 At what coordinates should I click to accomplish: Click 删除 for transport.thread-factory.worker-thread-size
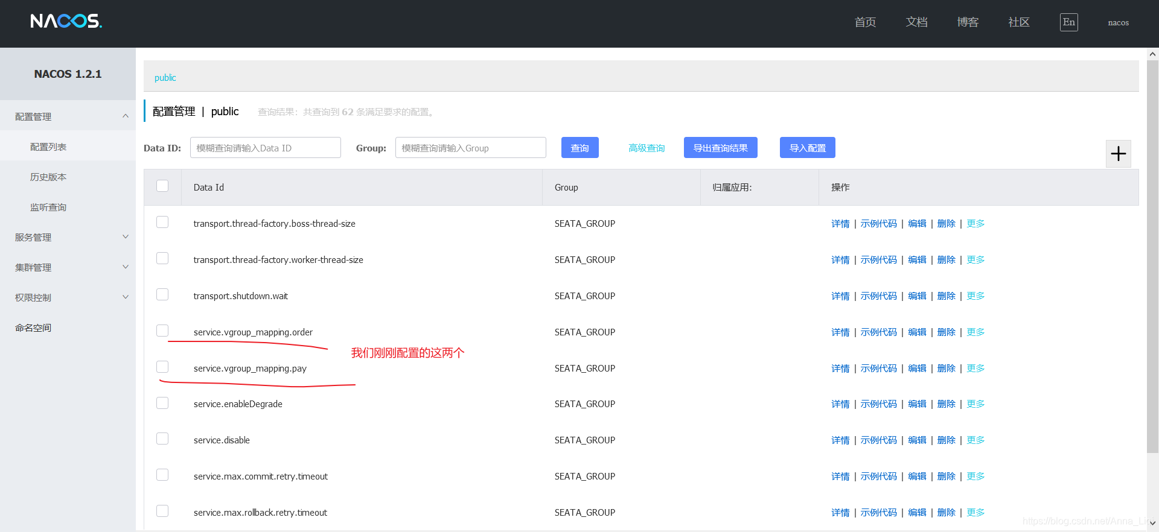pyautogui.click(x=947, y=260)
